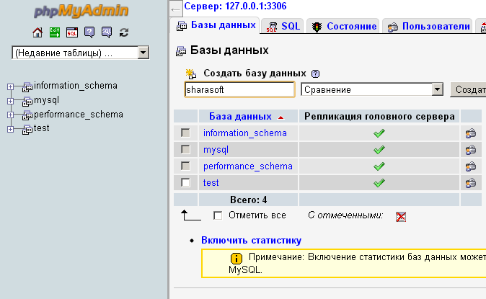Screen dimensions: 486x299
Task: Open the SQL query window icon
Action: coord(72,32)
